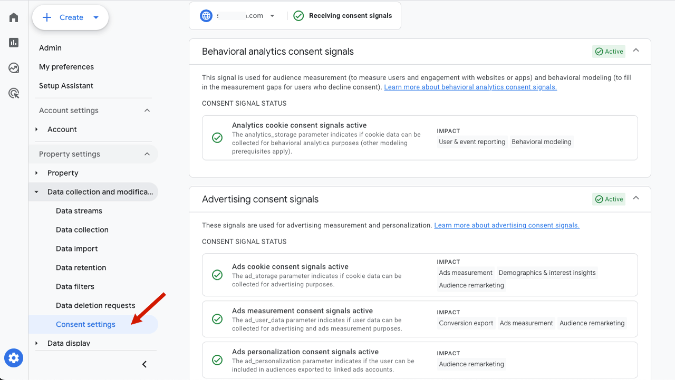Click Ads cookie consent signals active heading
Screen dimensions: 675x380
pyautogui.click(x=290, y=267)
